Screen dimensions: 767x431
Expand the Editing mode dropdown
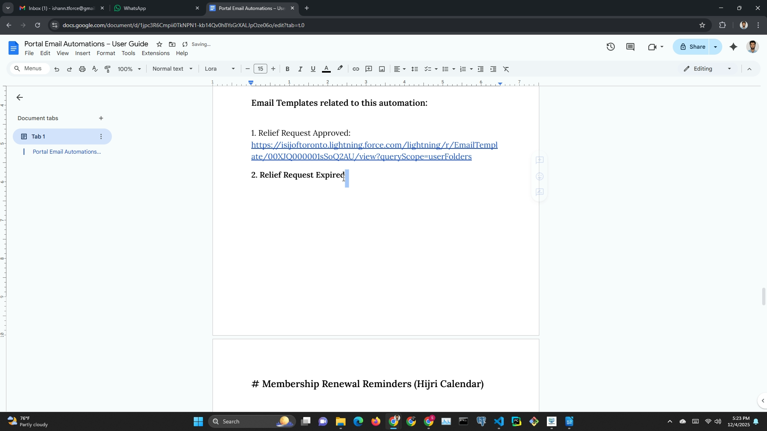pos(707,69)
